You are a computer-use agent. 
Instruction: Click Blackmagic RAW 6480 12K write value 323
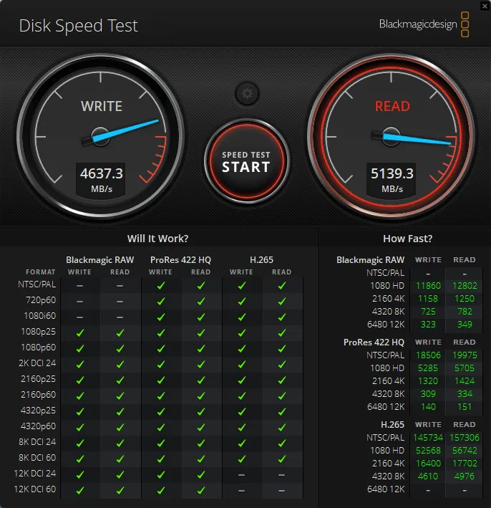(428, 325)
